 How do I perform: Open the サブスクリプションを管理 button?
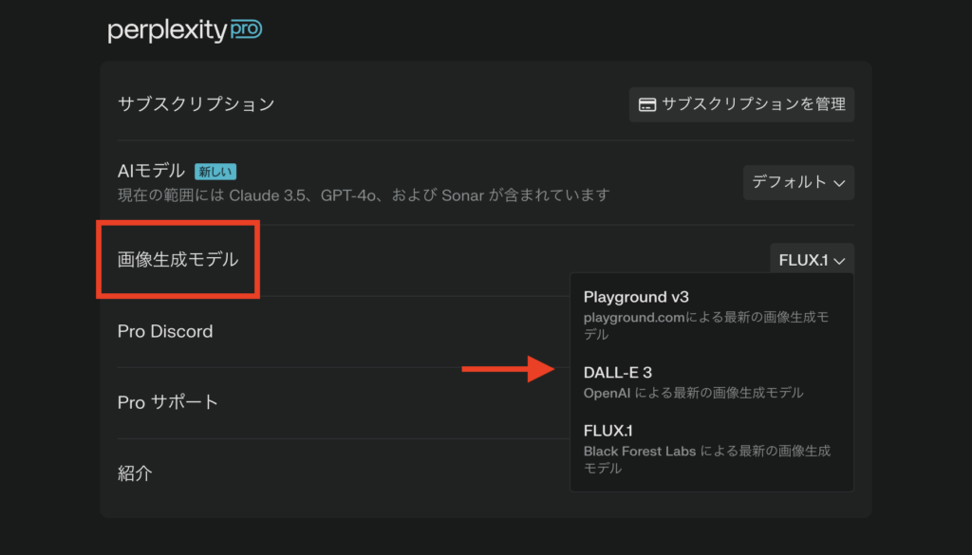(741, 104)
